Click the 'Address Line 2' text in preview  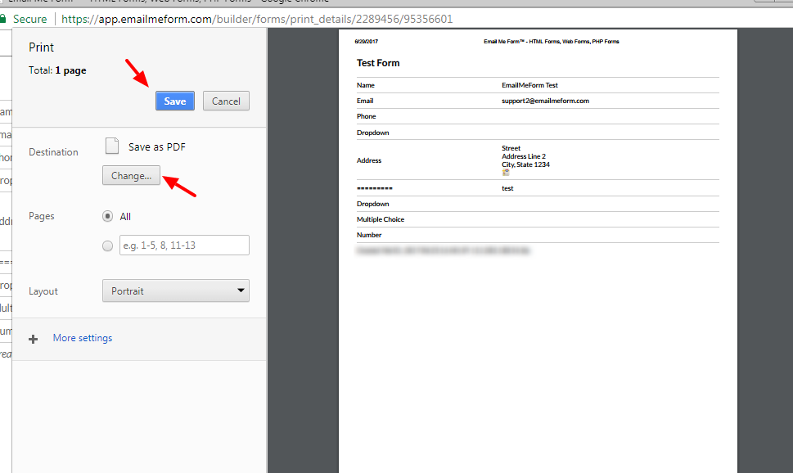pyautogui.click(x=524, y=156)
